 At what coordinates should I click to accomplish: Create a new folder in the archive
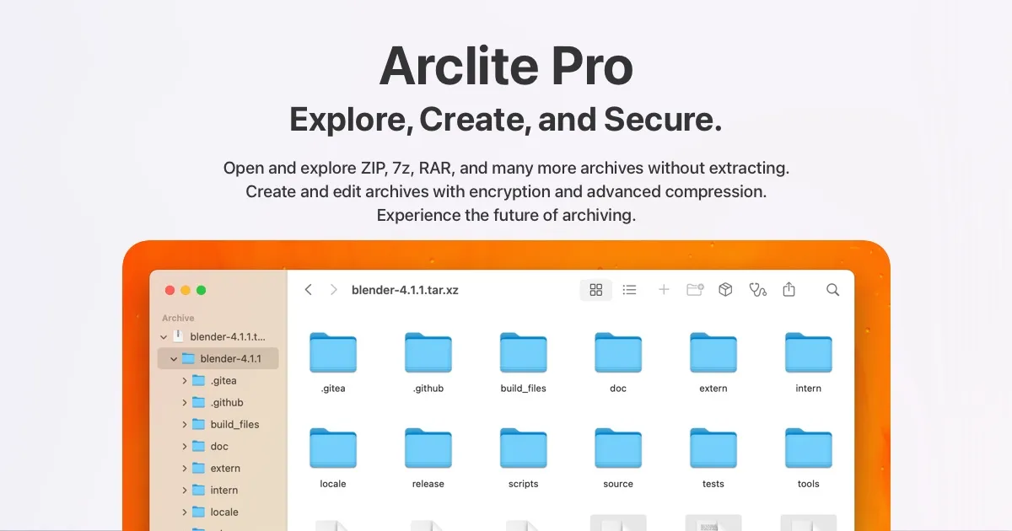(x=694, y=289)
